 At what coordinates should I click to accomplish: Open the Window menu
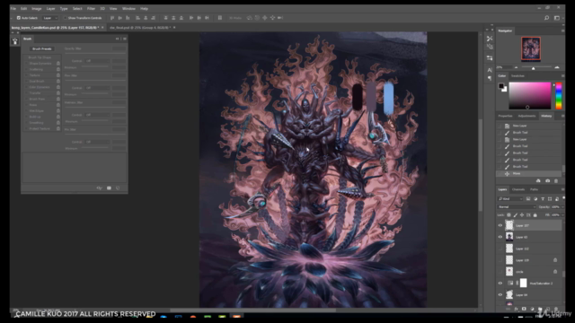click(128, 8)
